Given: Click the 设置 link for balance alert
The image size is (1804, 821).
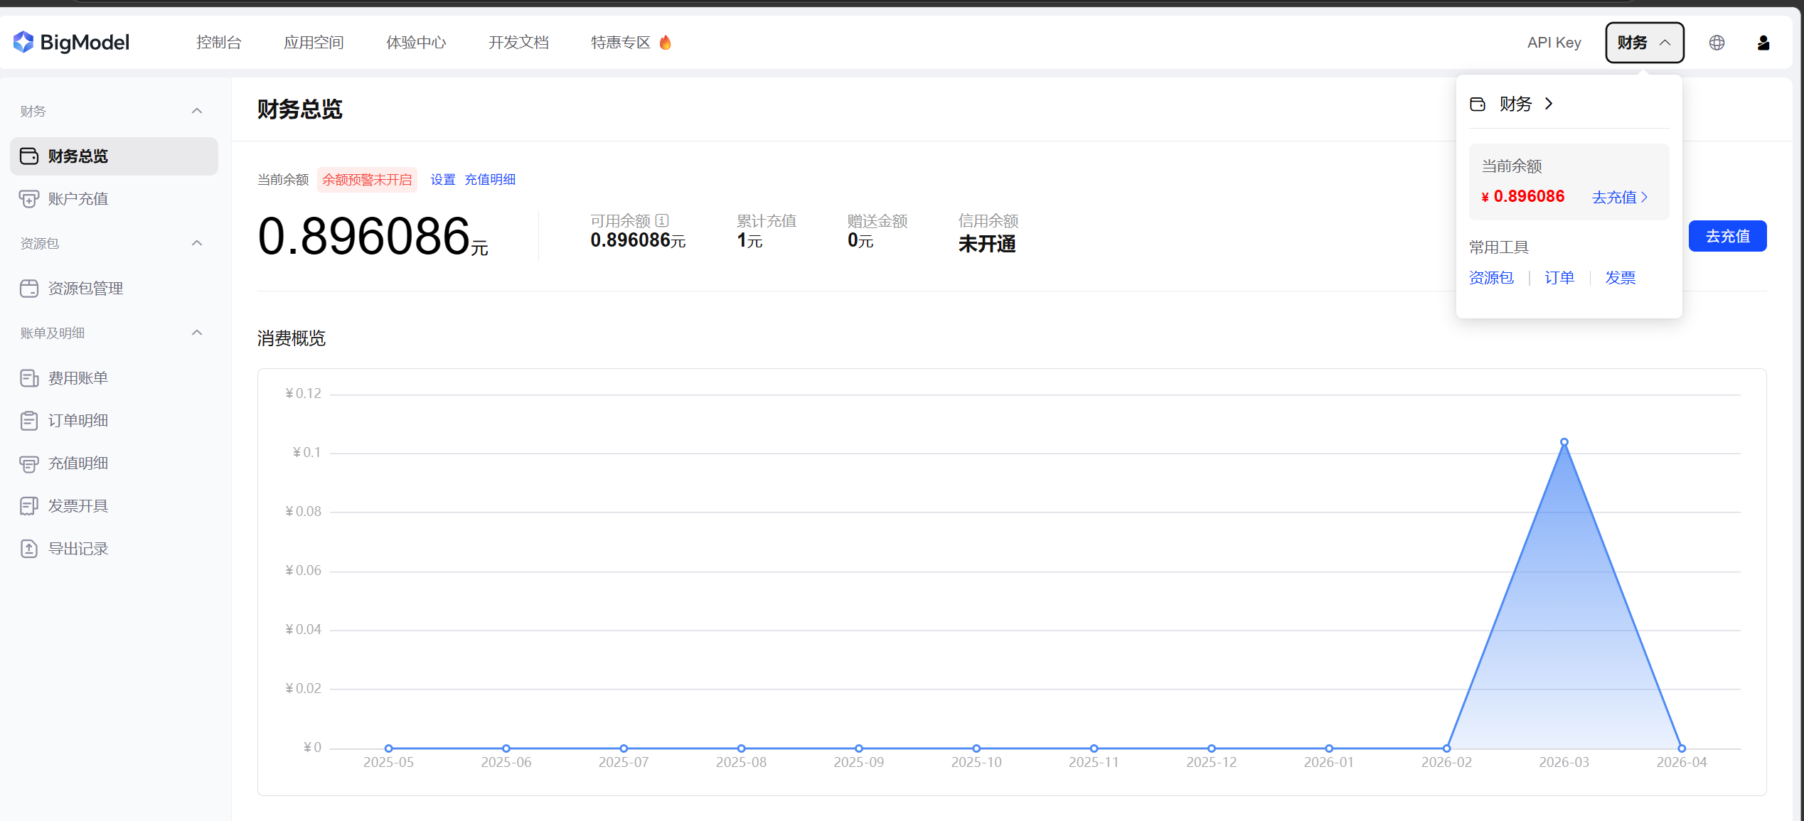Looking at the screenshot, I should click(x=443, y=180).
